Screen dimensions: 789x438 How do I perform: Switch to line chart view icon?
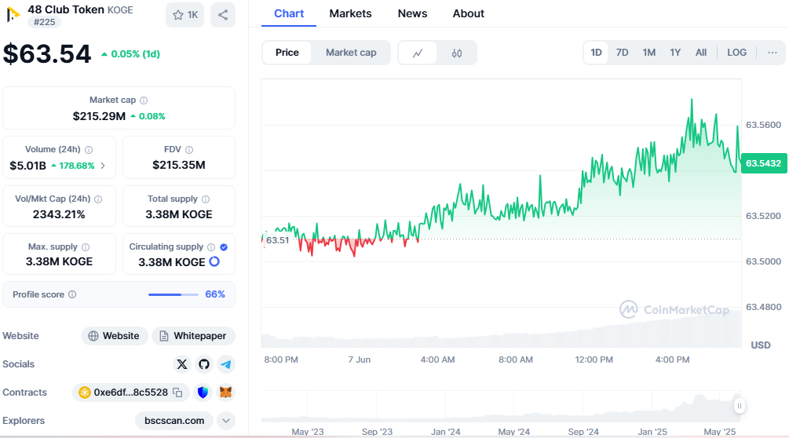418,53
